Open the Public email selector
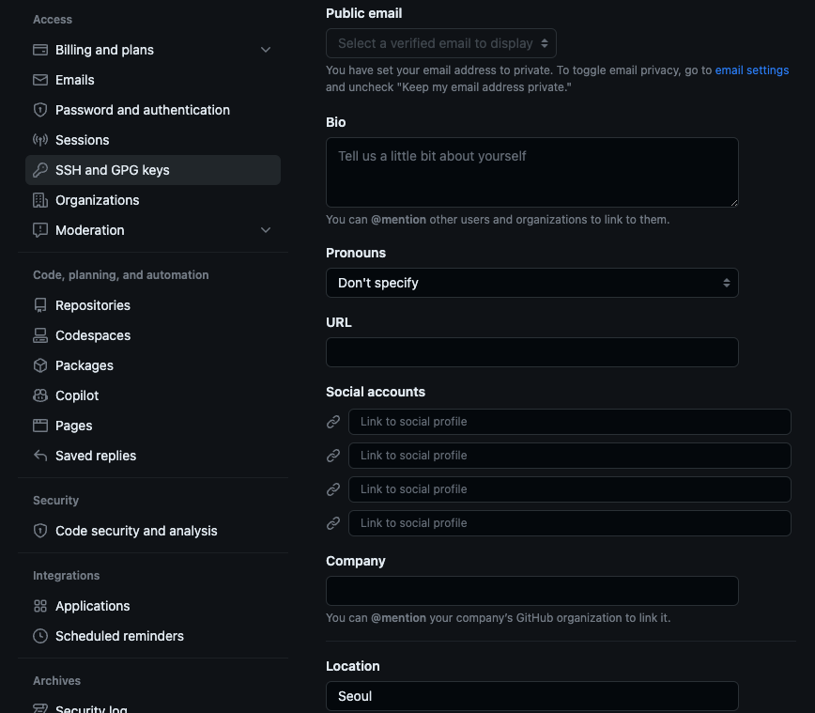The height and width of the screenshot is (713, 815). click(x=440, y=43)
